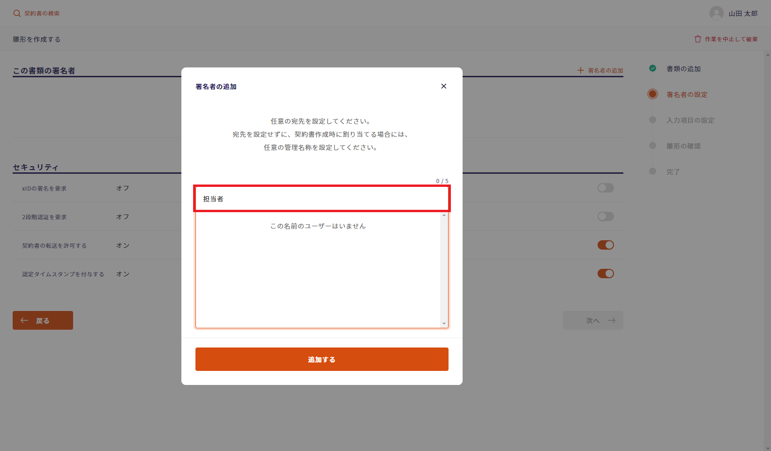Click the list scrollbar down arrow

click(x=444, y=324)
